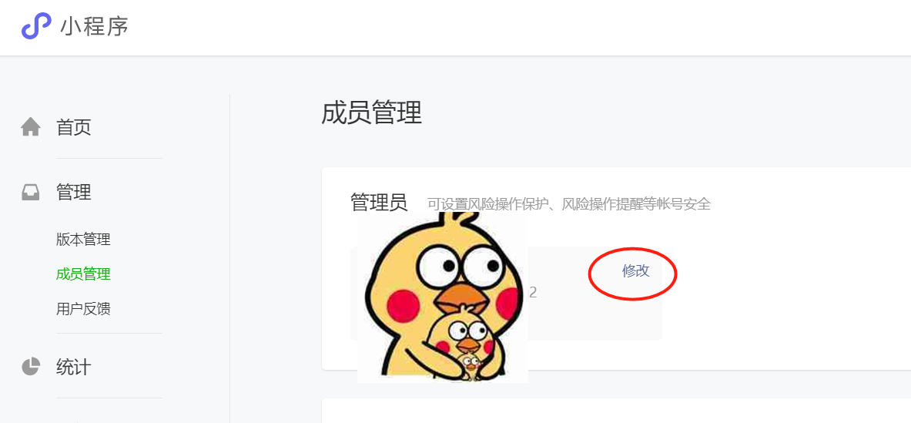Select the green 成员管理 sidebar entry
This screenshot has height=423, width=911.
pyautogui.click(x=84, y=274)
